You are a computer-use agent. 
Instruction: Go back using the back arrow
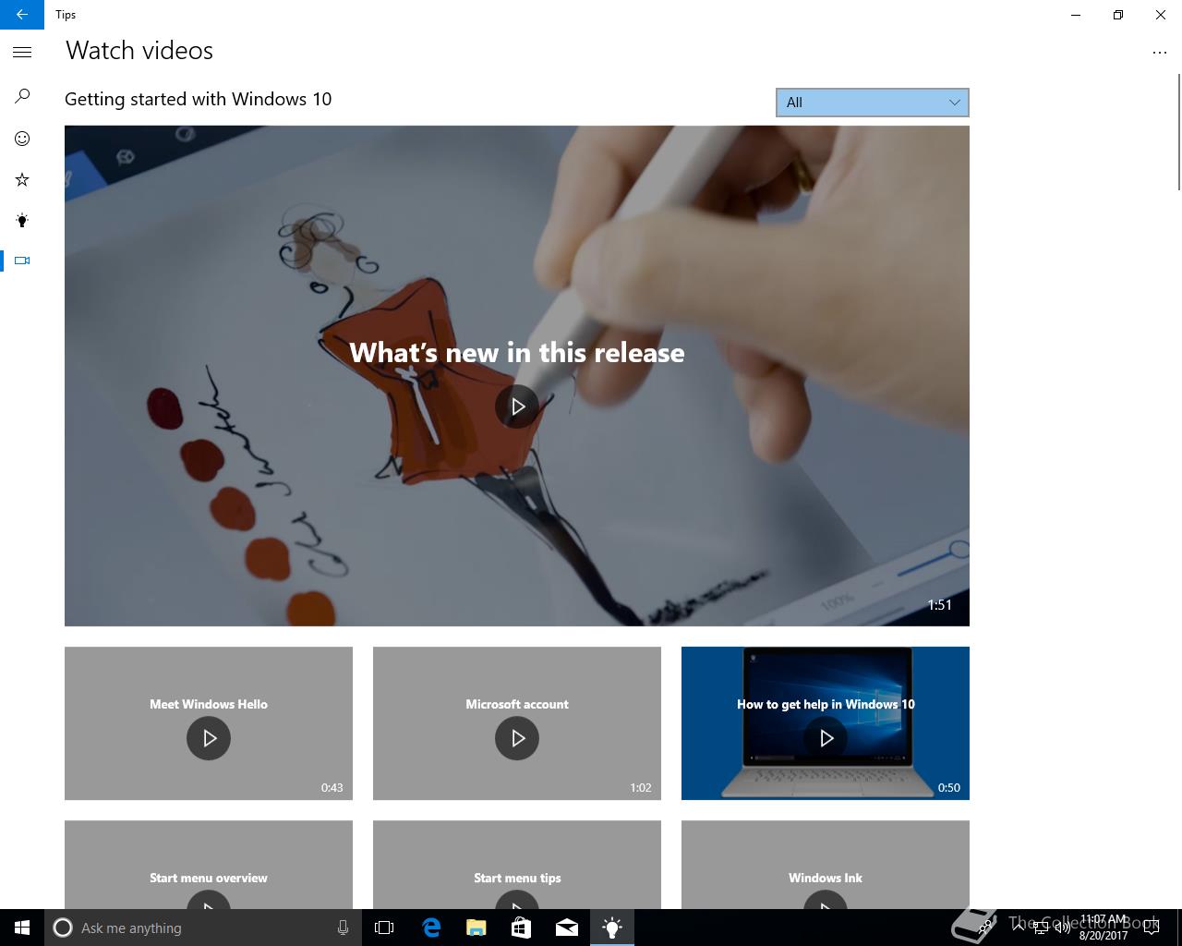22,15
